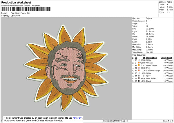Click the width value "5.76 in"
Image resolution: width=174 pixels, height=123 pixels.
170,10
